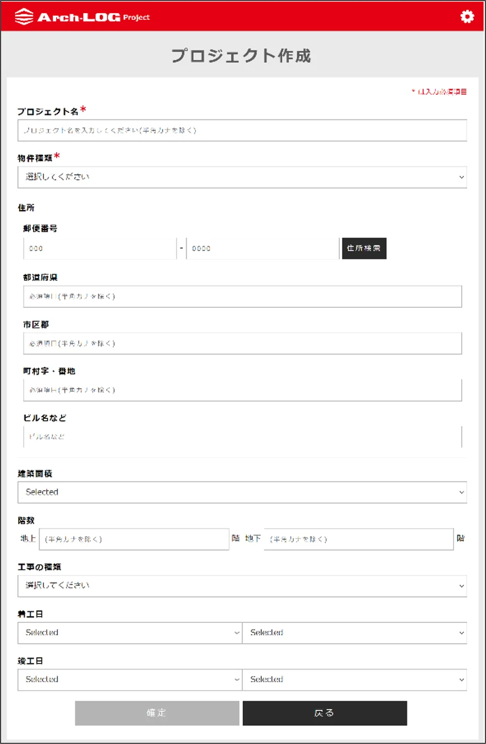Open the right 着工日 dropdown
This screenshot has width=486, height=744.
pyautogui.click(x=355, y=633)
